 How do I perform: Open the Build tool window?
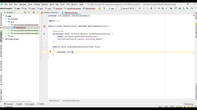click(19, 104)
